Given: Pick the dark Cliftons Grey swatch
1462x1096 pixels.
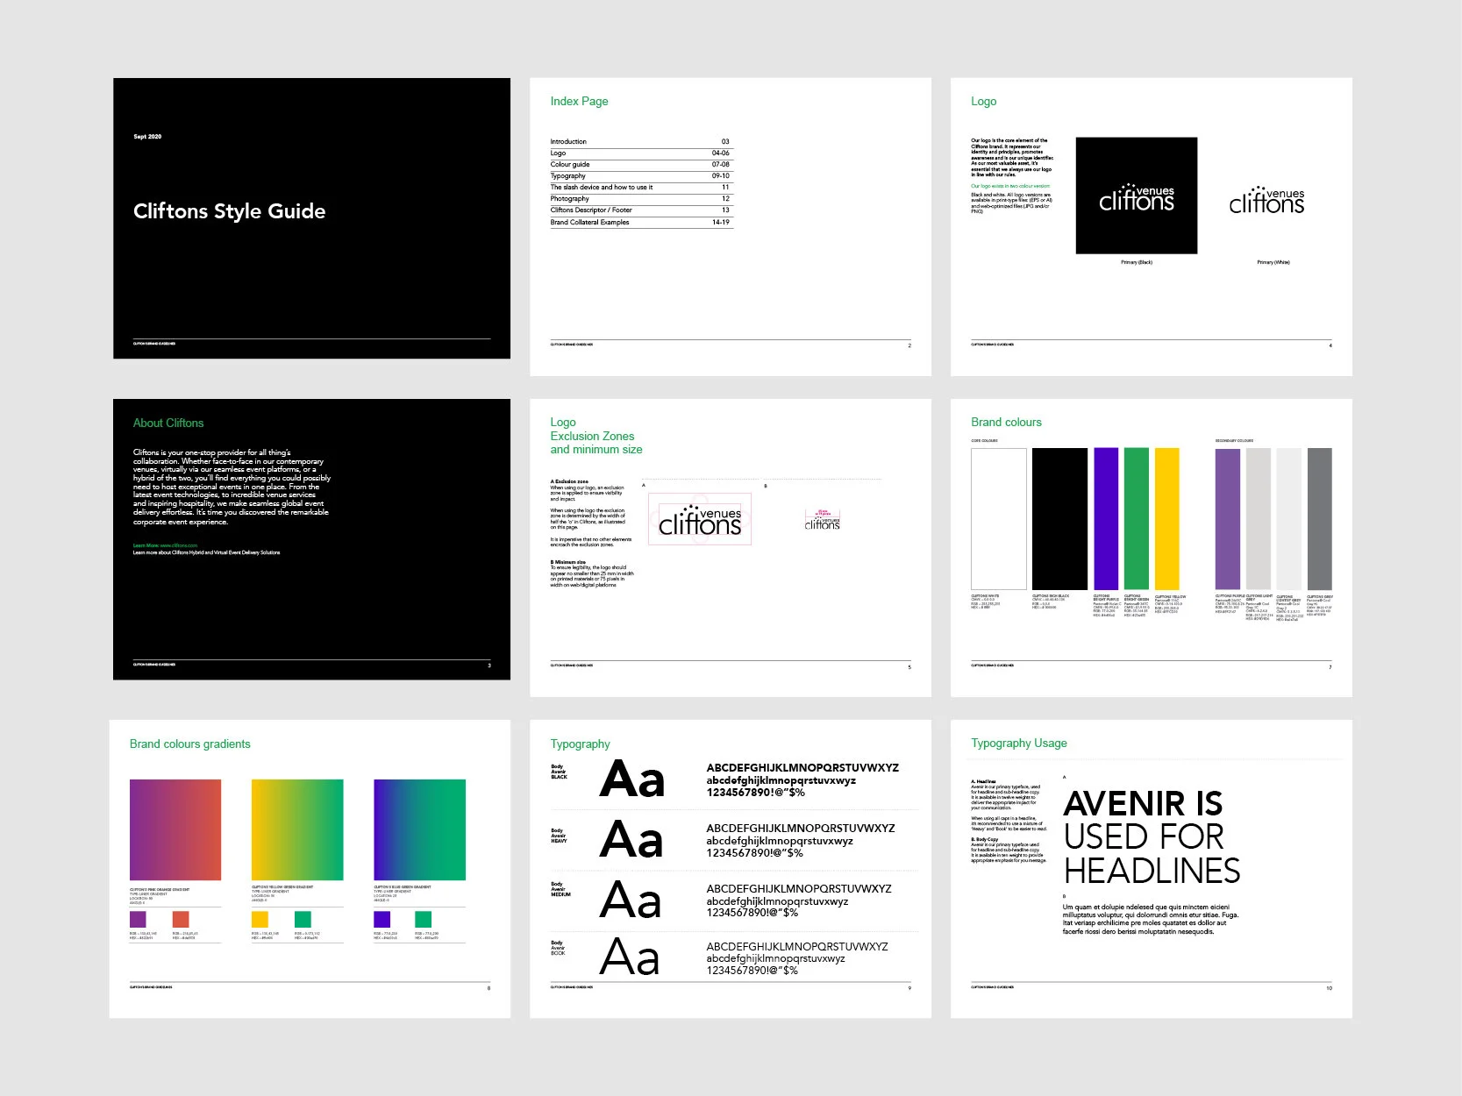Looking at the screenshot, I should pos(1320,519).
